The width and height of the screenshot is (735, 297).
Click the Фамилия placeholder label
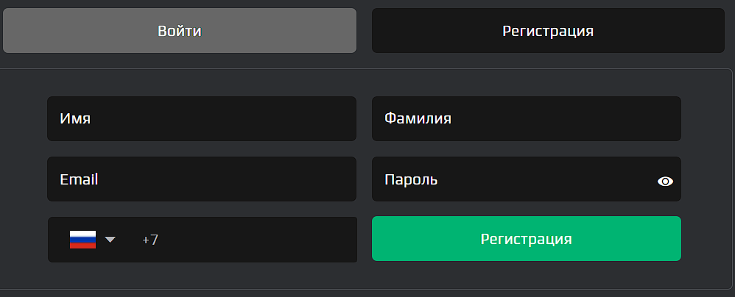click(418, 118)
